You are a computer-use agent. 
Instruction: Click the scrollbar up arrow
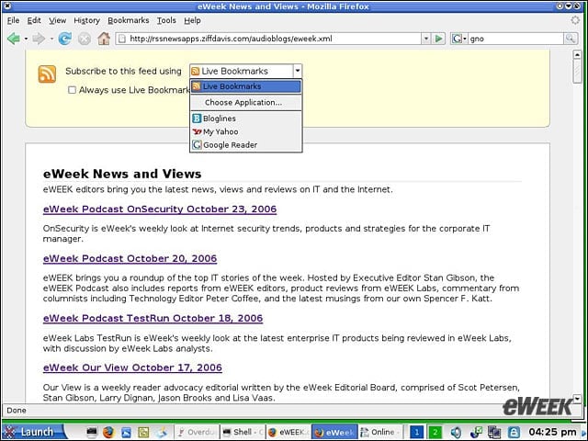[x=578, y=55]
